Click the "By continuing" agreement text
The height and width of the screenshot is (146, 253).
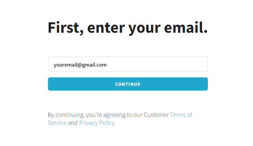pyautogui.click(x=66, y=115)
